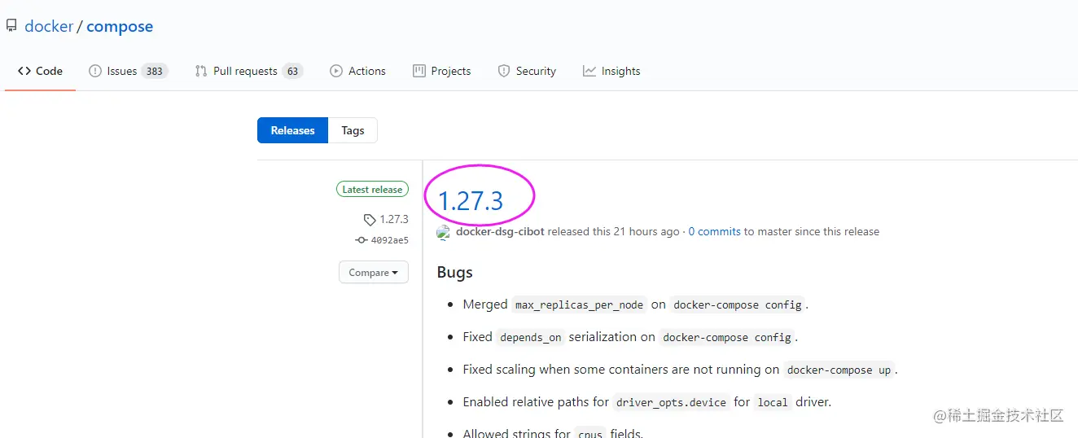Click the Bugs heading

click(x=455, y=272)
